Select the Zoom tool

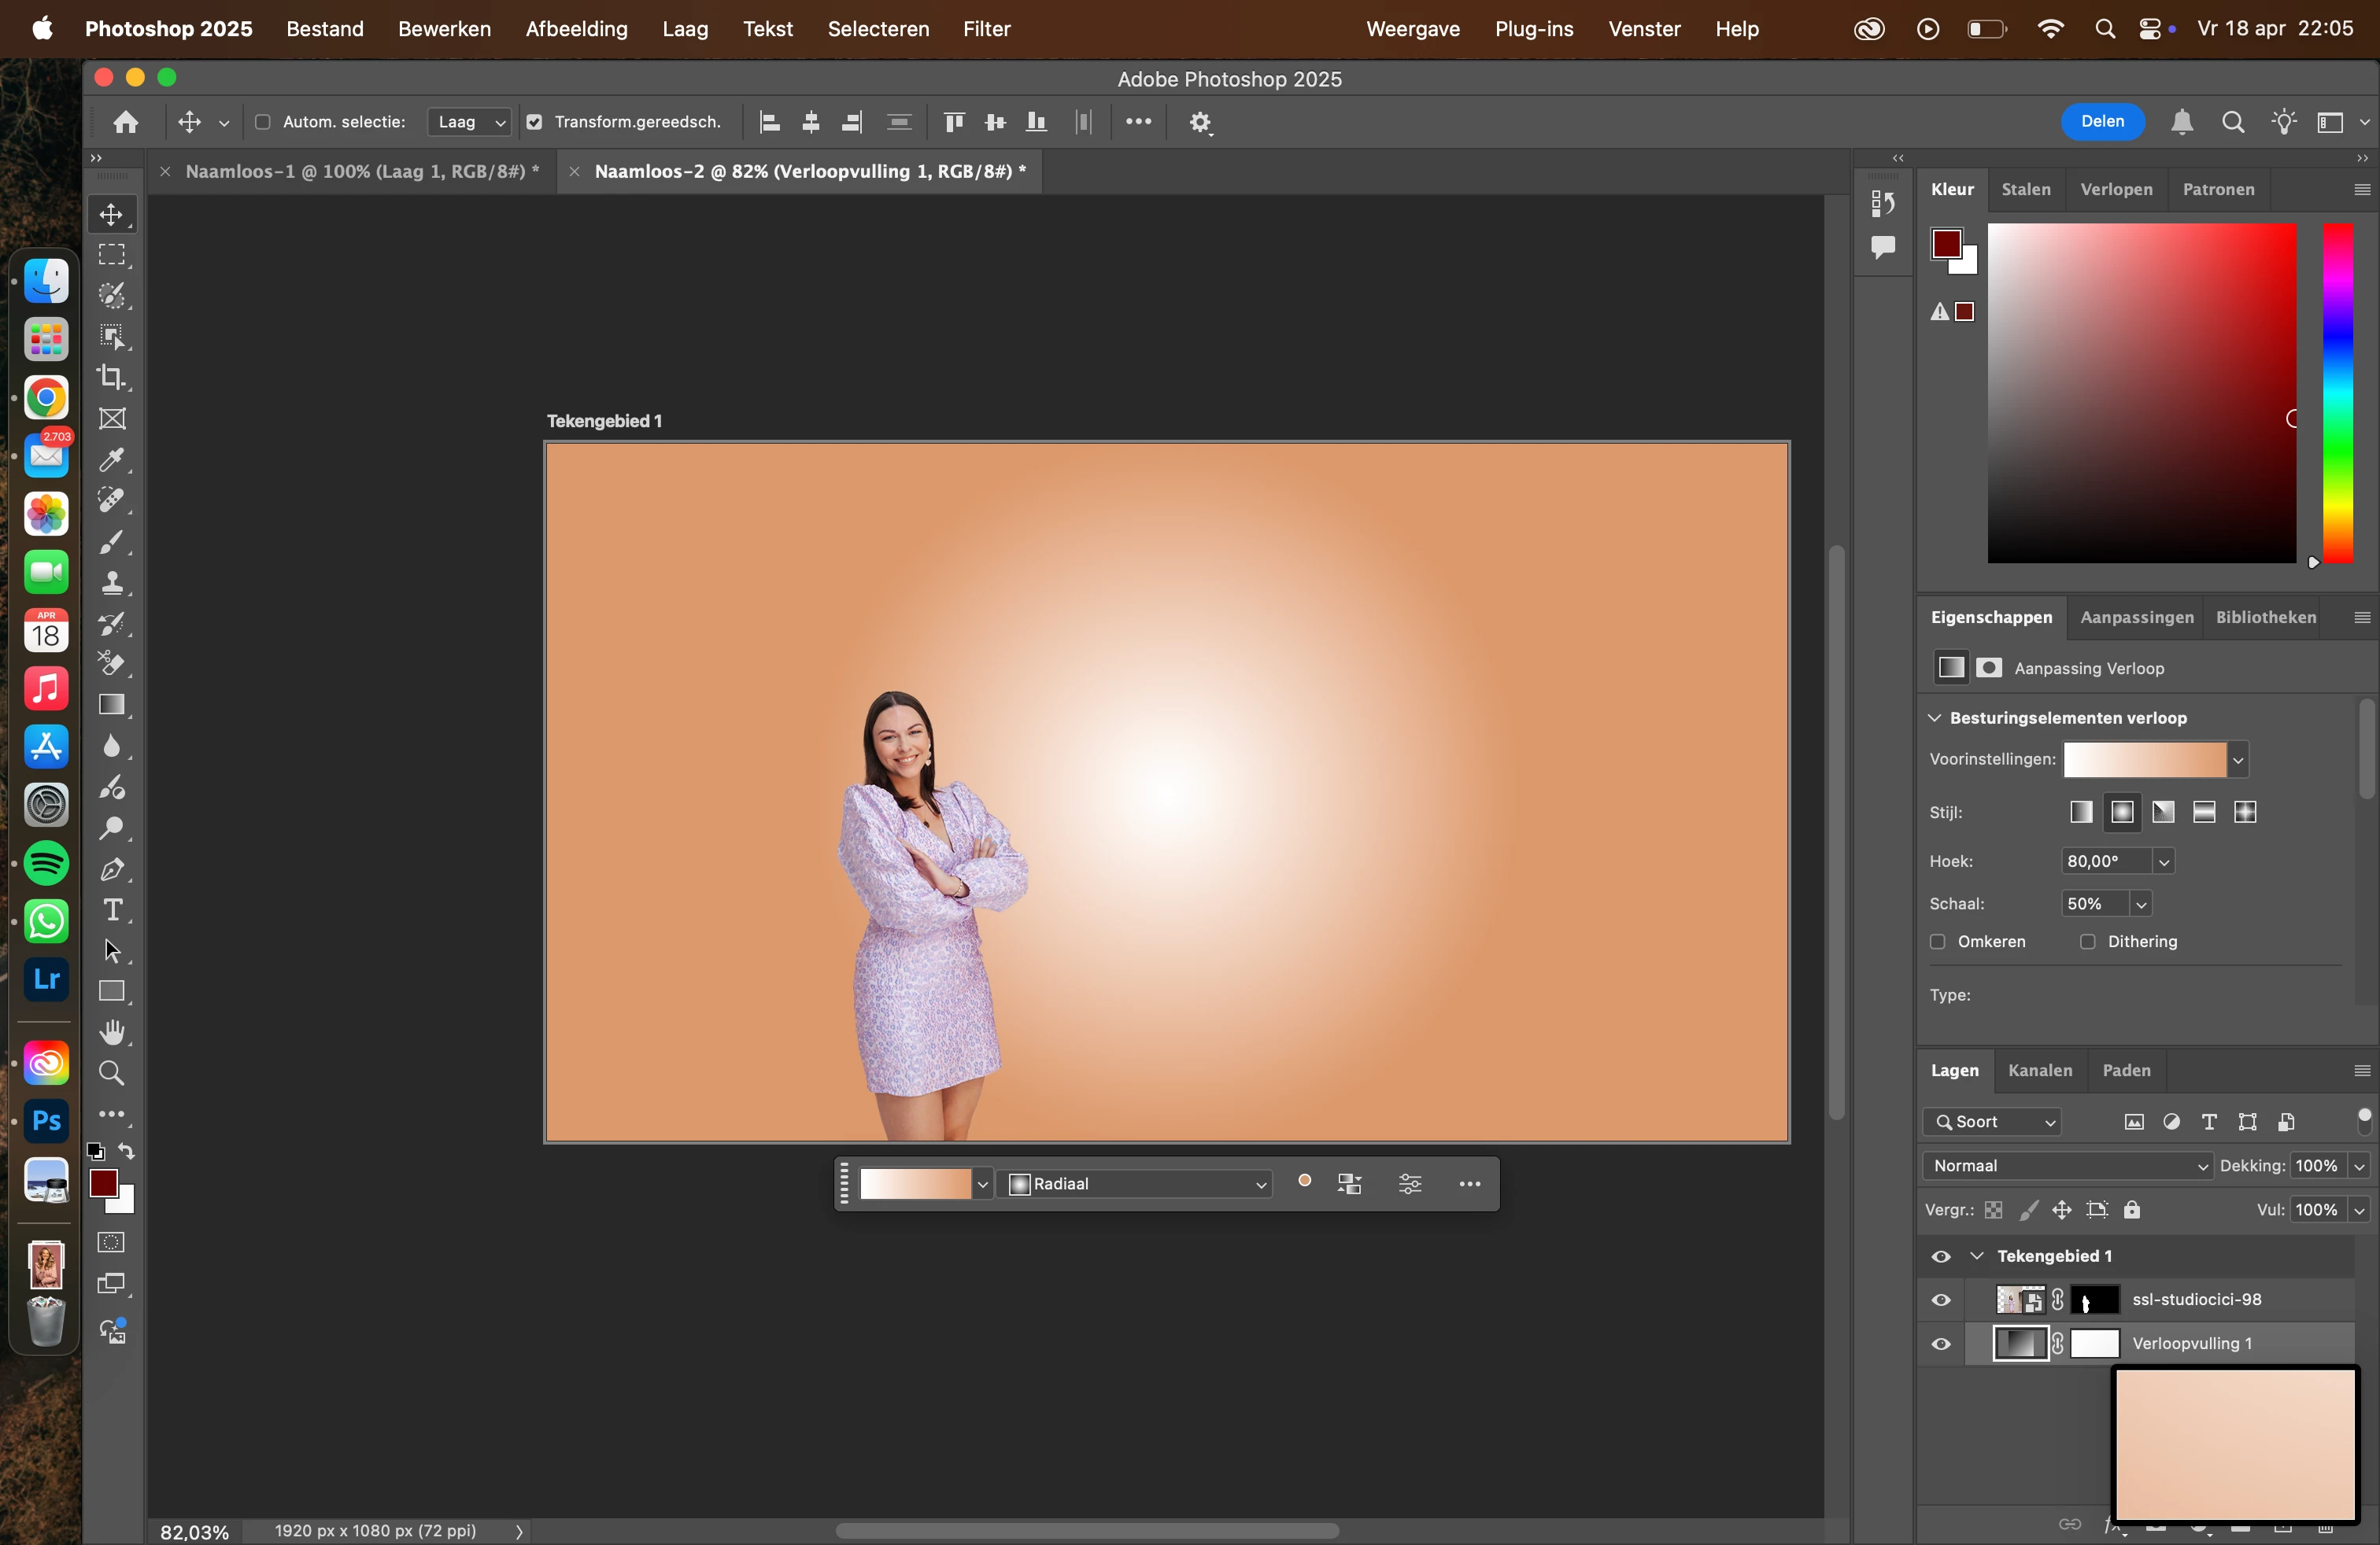(112, 1073)
